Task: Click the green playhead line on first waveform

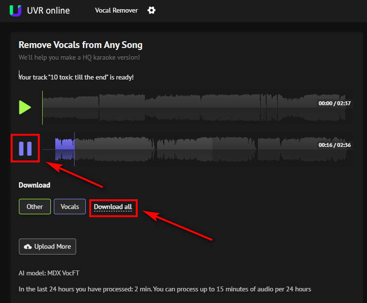Action: [x=42, y=108]
